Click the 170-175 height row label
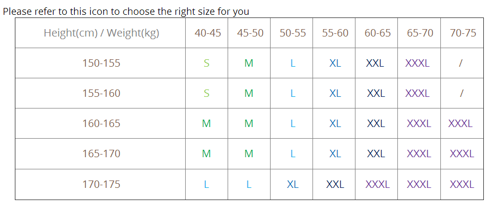495x217 pixels. 101,184
